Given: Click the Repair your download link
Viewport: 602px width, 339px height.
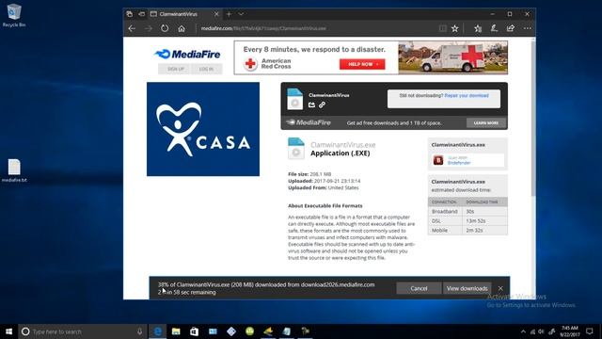Looking at the screenshot, I should click(x=467, y=95).
